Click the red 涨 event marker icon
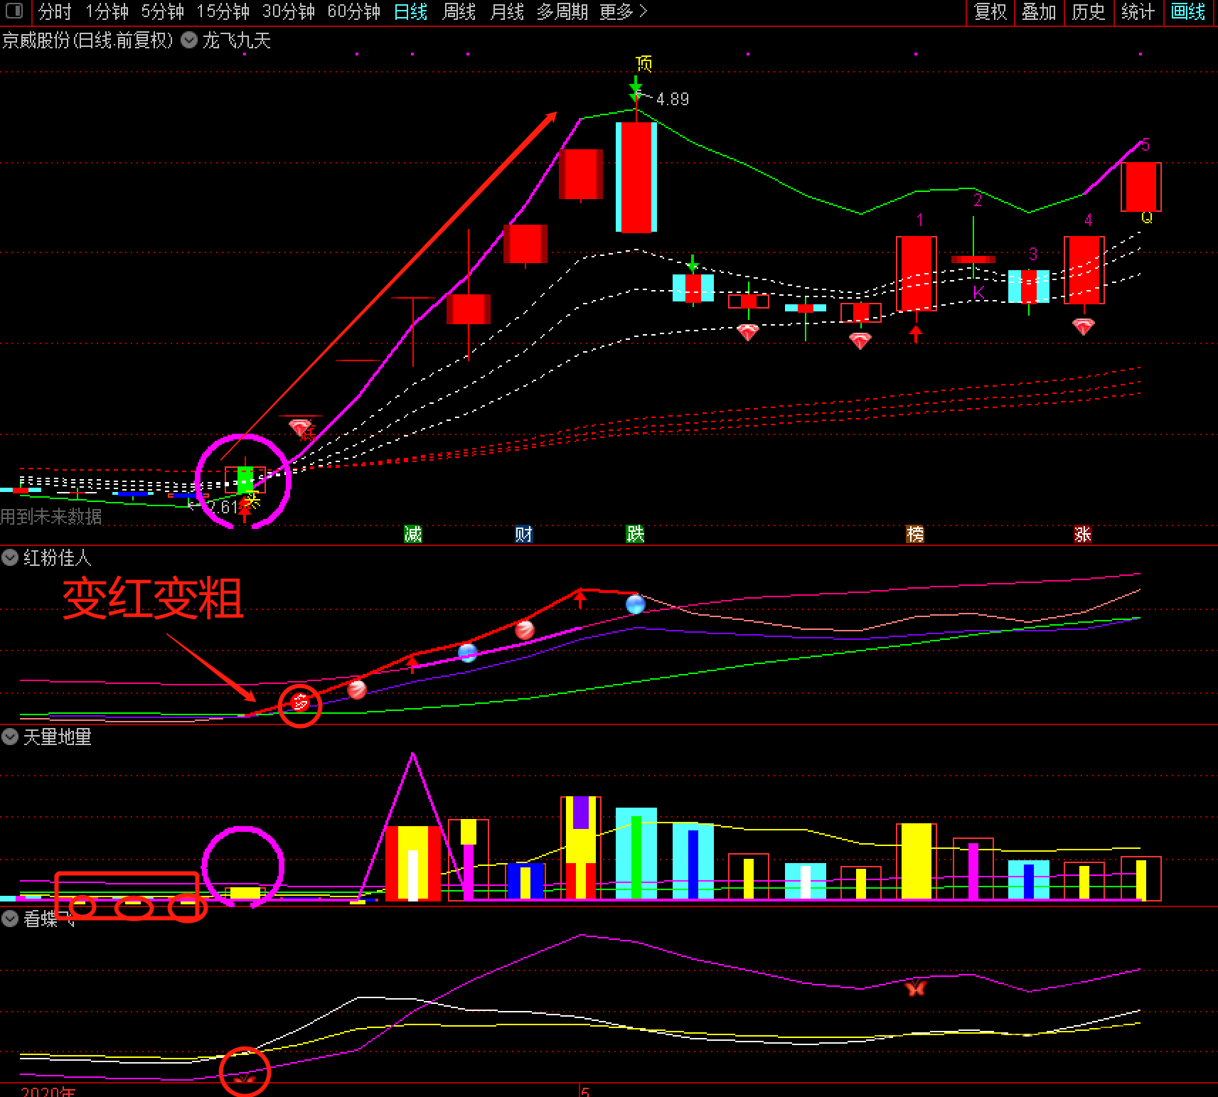 pyautogui.click(x=1082, y=534)
